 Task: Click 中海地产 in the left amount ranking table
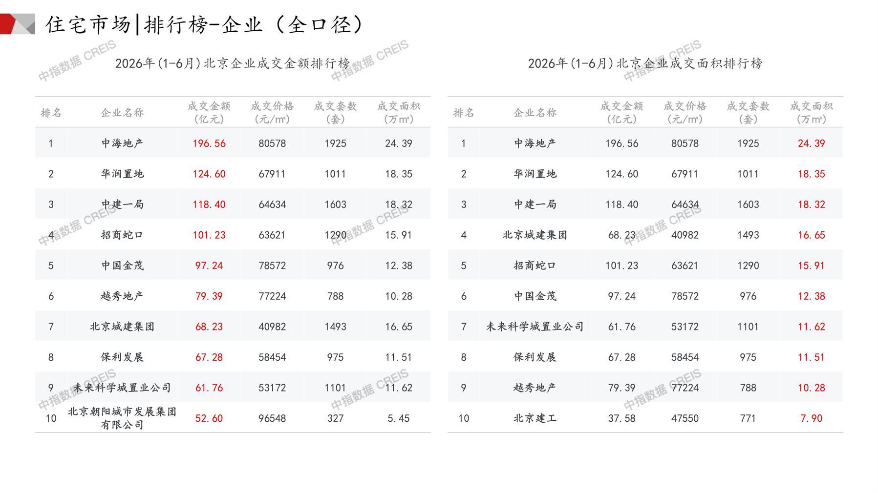(122, 143)
